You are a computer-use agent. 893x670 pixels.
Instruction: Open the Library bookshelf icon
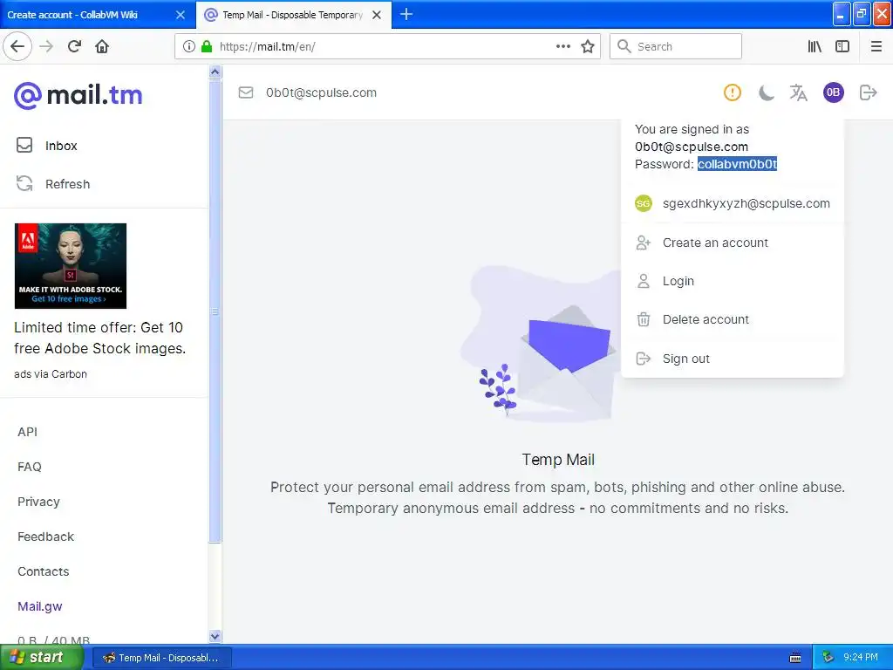tap(815, 46)
